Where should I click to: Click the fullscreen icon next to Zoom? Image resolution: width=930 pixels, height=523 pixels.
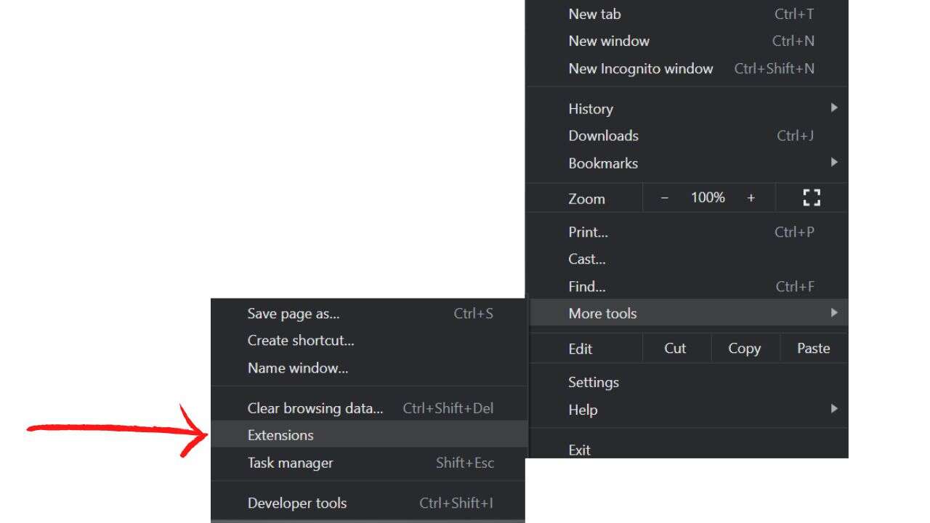812,197
